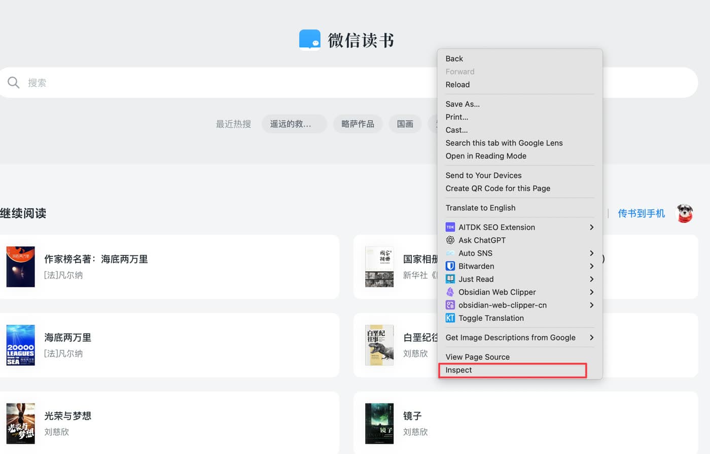
Task: Open the 白垩纪往事 dinosaur cover
Action: pyautogui.click(x=379, y=345)
